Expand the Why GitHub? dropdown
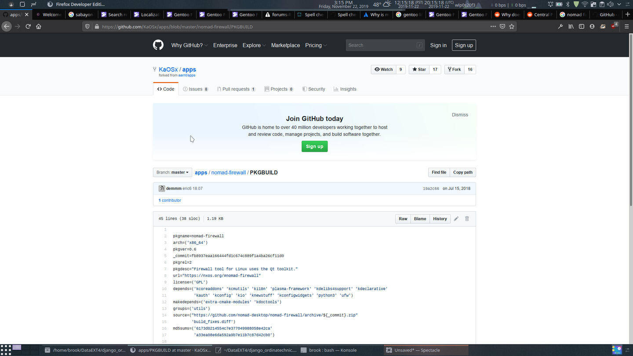633x356 pixels. [x=189, y=45]
